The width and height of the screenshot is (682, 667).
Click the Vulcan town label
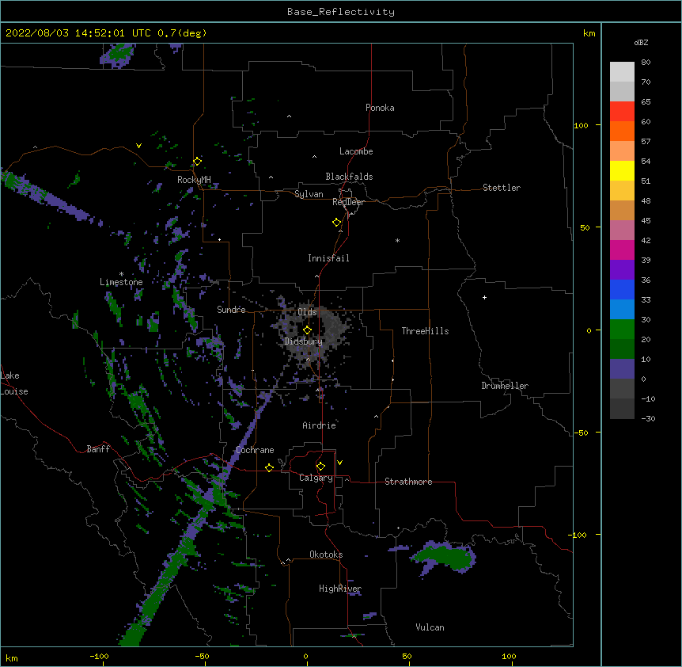(430, 627)
